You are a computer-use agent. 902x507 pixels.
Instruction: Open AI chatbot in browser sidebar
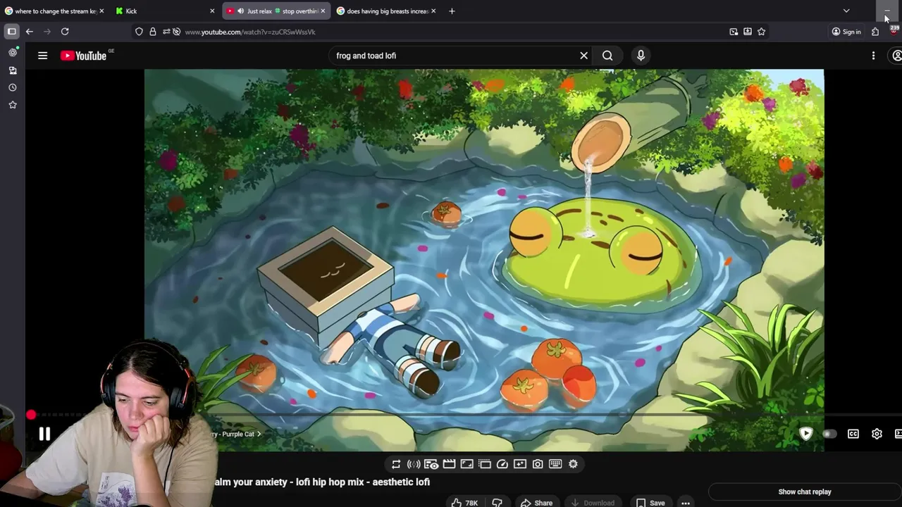(x=13, y=53)
